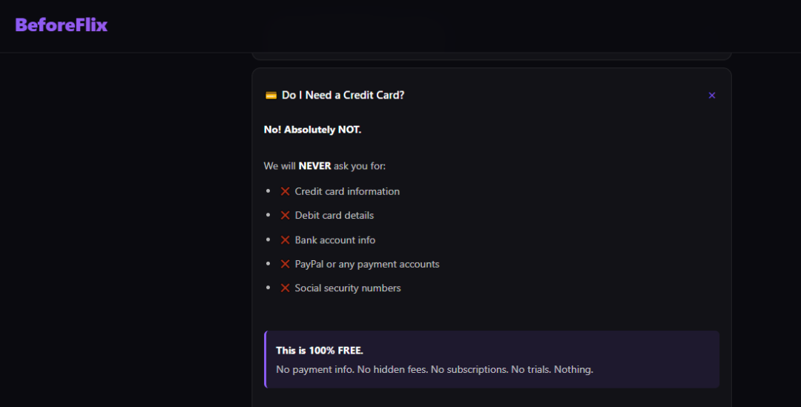Click the bold "NEVER" word
The image size is (801, 407).
click(x=314, y=166)
